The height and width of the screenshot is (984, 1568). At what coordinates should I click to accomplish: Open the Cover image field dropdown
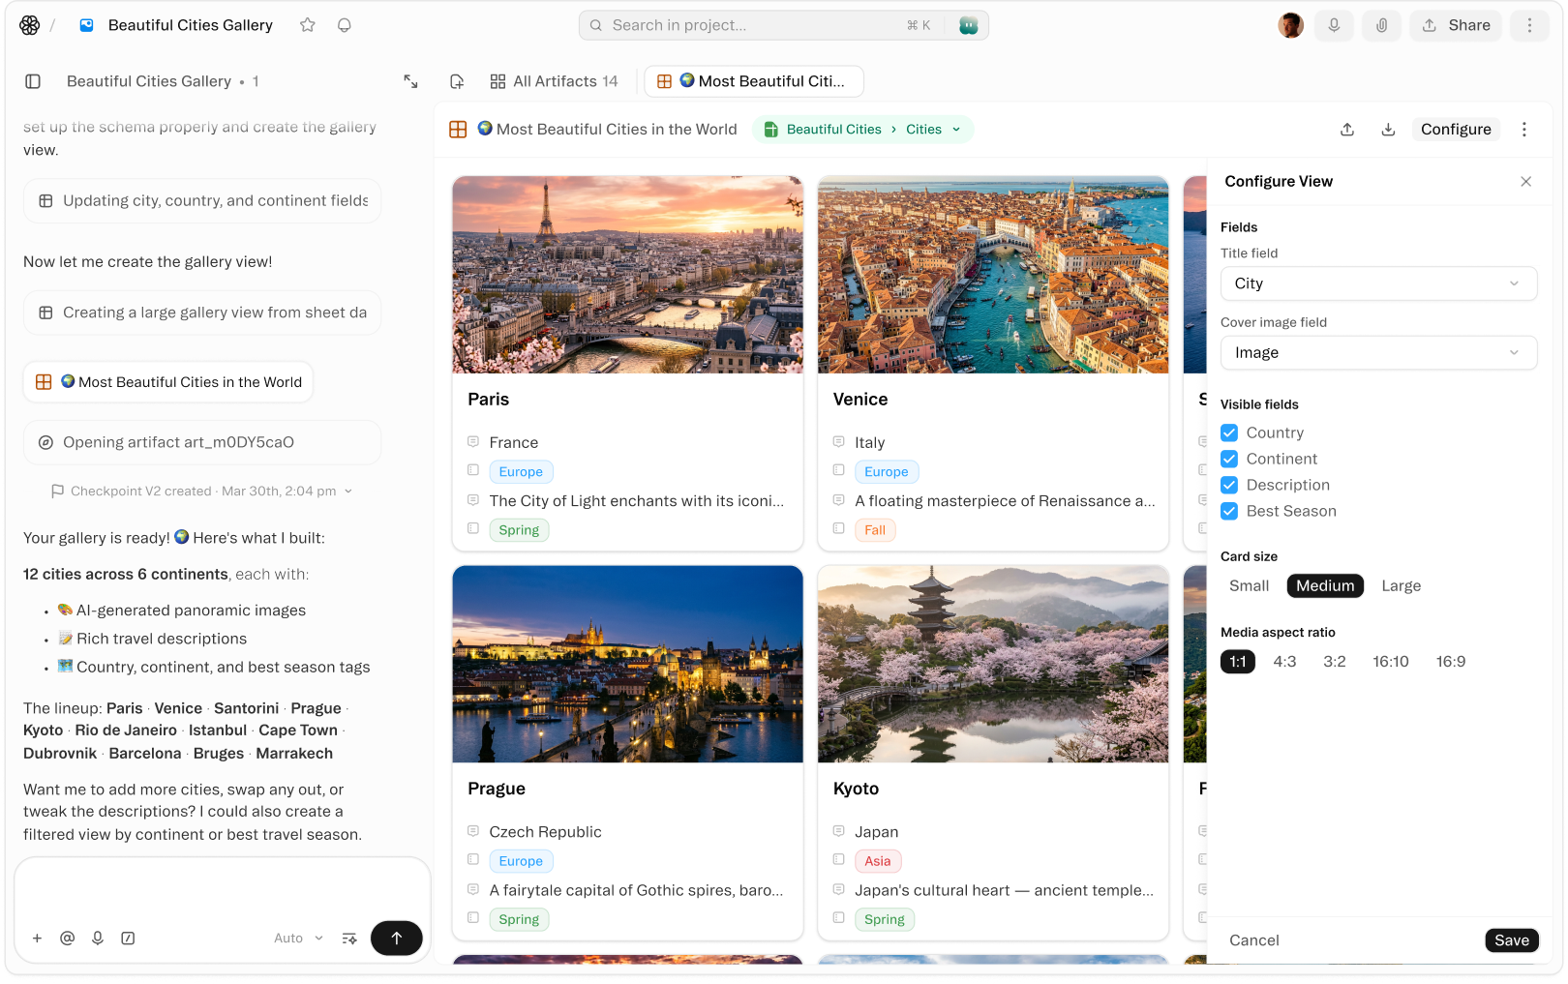[x=1377, y=353]
